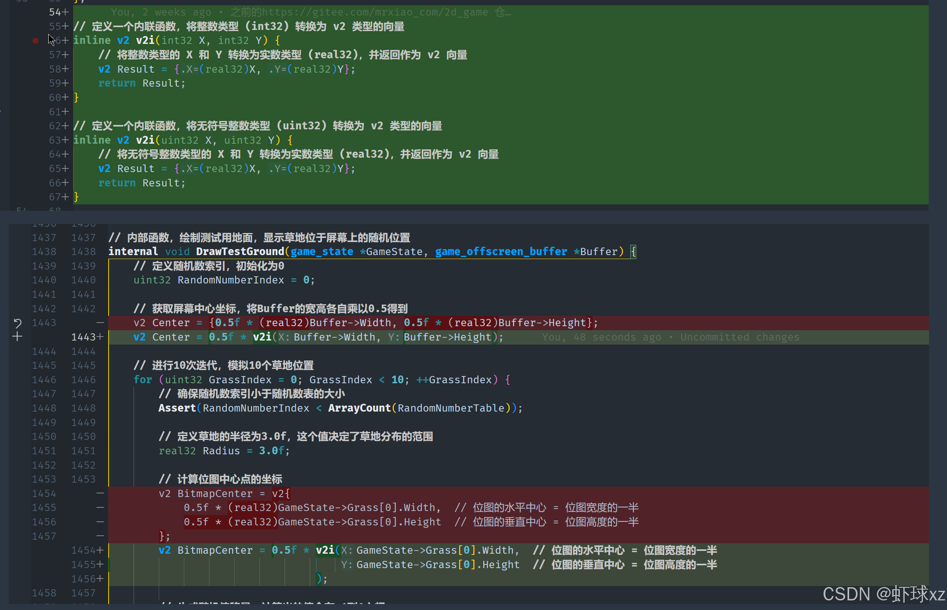The width and height of the screenshot is (947, 610).
Task: Toggle the red breakpoint dot in gutter
Action: [36, 40]
